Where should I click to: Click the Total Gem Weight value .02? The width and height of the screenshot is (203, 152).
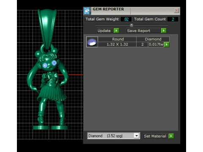click(126, 19)
